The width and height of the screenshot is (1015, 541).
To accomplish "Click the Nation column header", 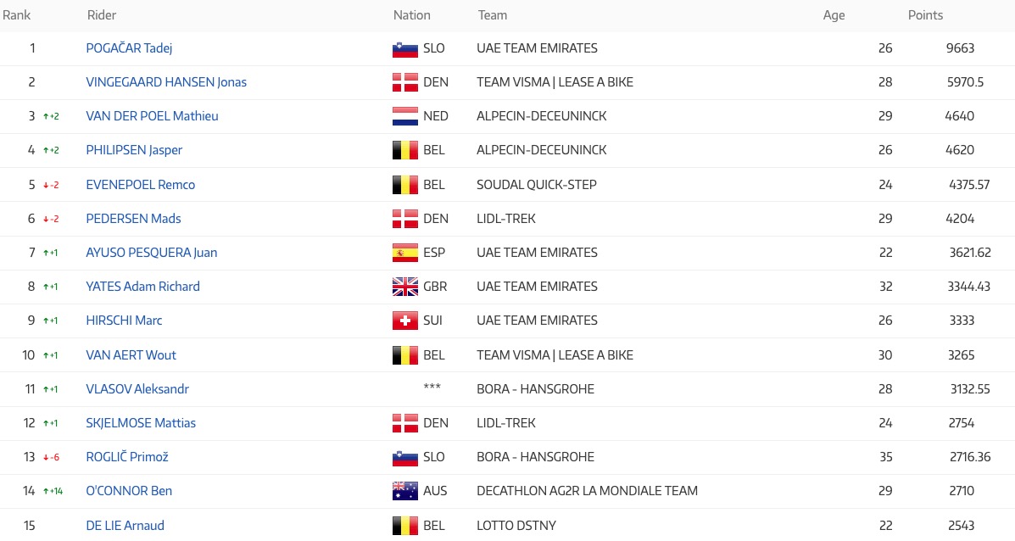I will point(411,15).
